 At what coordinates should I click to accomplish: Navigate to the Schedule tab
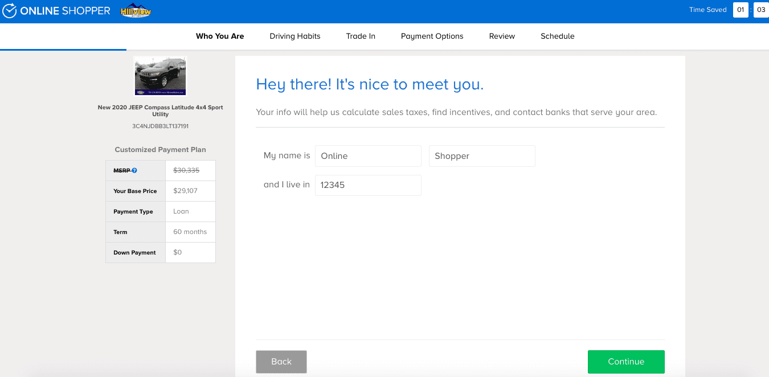(557, 36)
